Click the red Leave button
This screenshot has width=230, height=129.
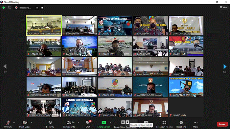click(222, 124)
